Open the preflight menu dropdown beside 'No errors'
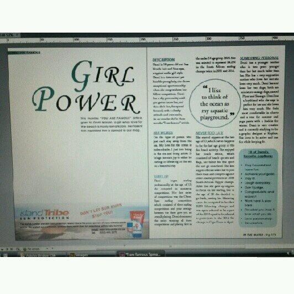Screen dimensions: 294x294 (47, 249)
